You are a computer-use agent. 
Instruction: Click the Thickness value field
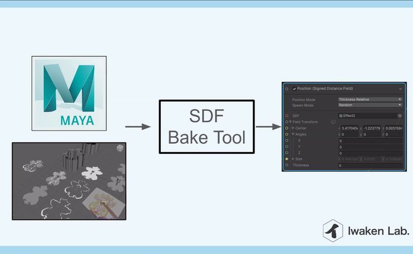pos(370,165)
